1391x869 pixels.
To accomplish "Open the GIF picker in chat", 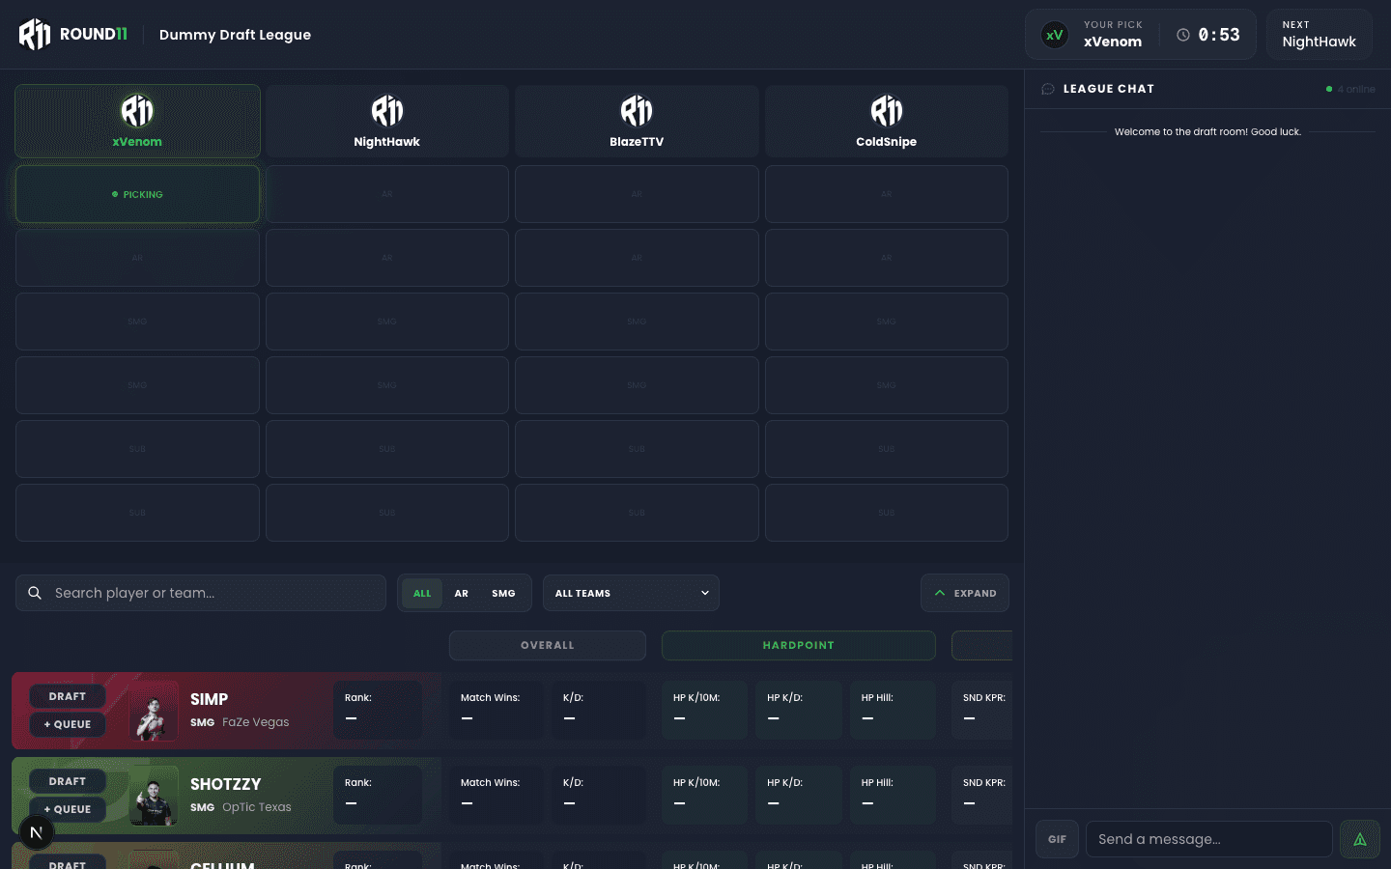I will click(x=1057, y=839).
